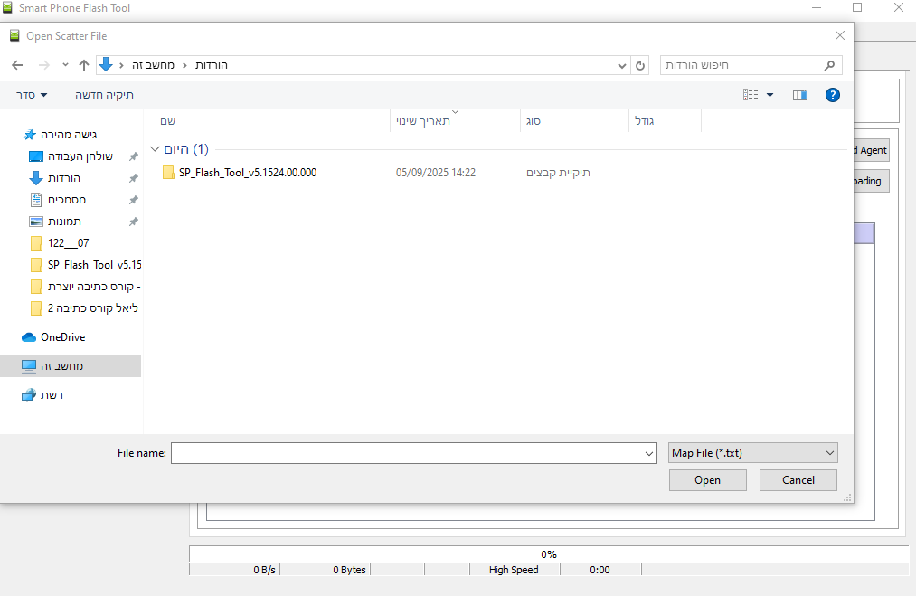Click the 0% progress bar in Flash Tool
The image size is (916, 596).
coord(549,553)
